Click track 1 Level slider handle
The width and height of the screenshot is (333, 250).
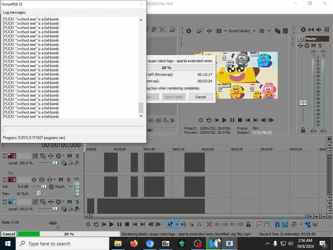click(x=55, y=163)
